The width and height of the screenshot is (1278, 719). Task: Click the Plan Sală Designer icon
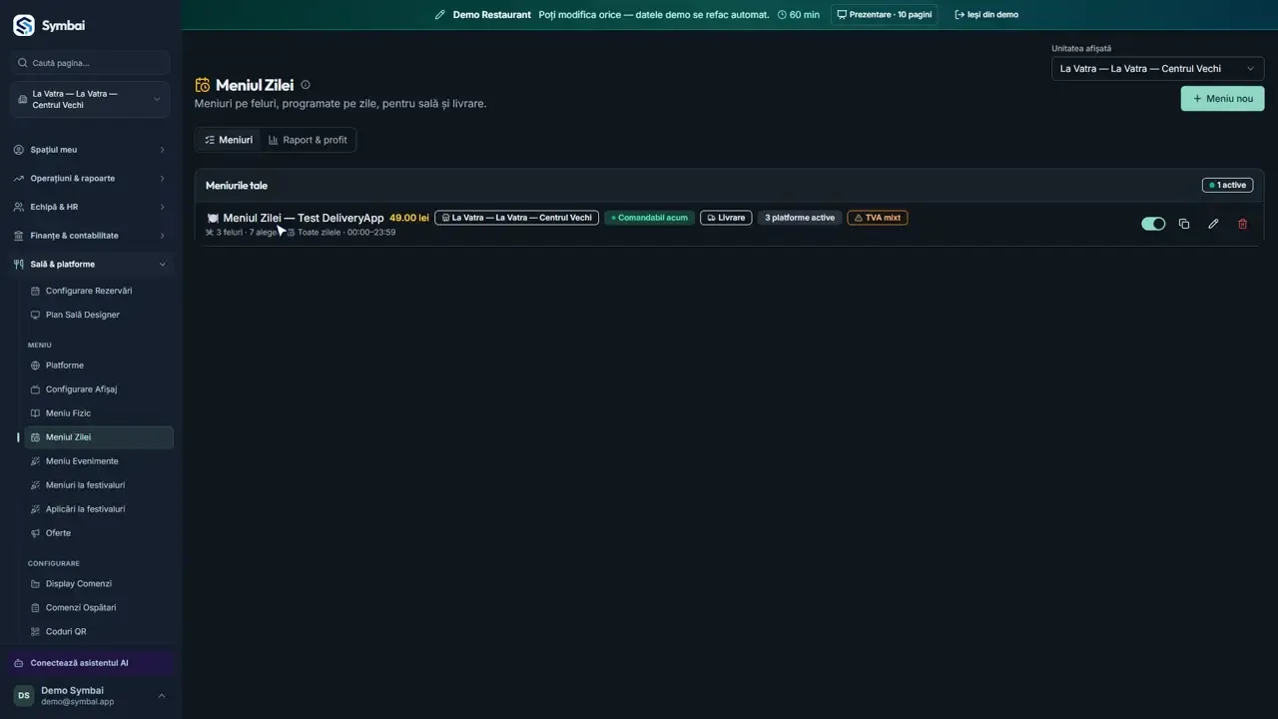click(x=35, y=315)
